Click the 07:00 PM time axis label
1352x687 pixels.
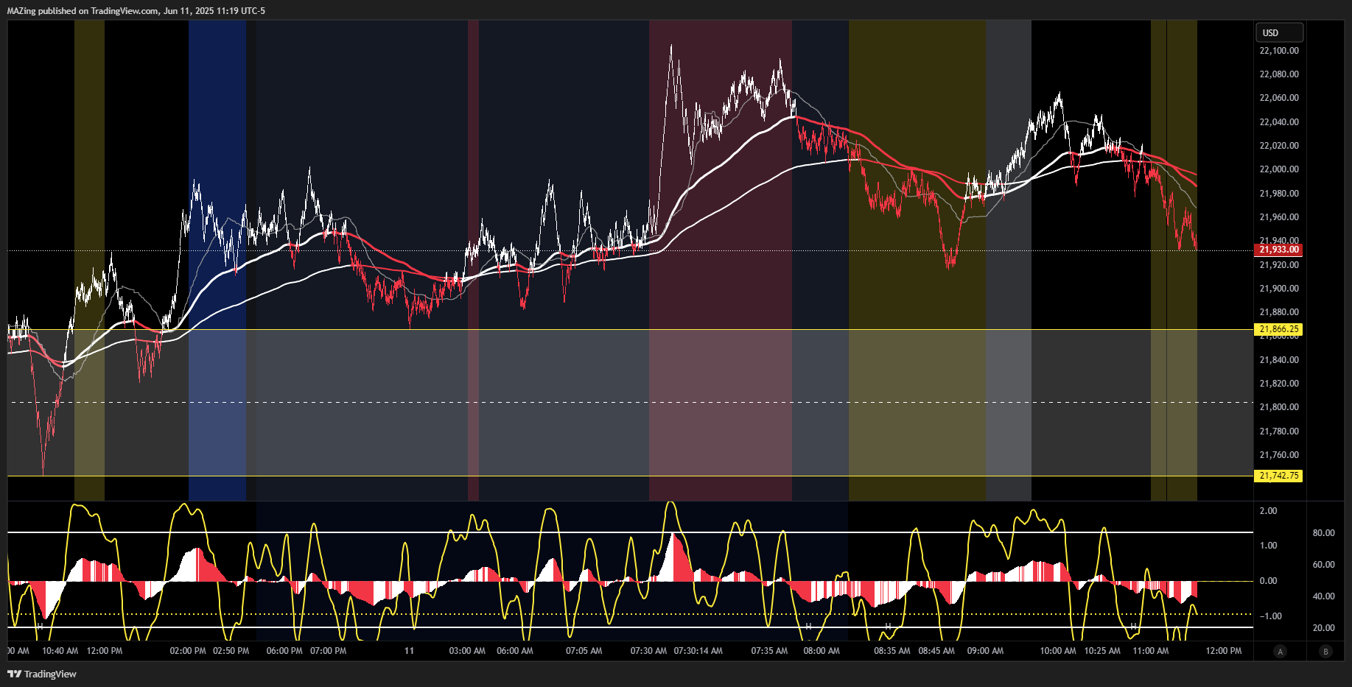(x=328, y=651)
